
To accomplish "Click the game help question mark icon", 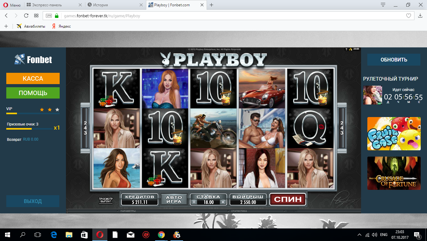I will pos(346,49).
